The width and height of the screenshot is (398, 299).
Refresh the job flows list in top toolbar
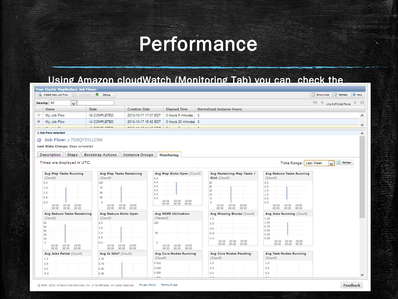pos(341,95)
